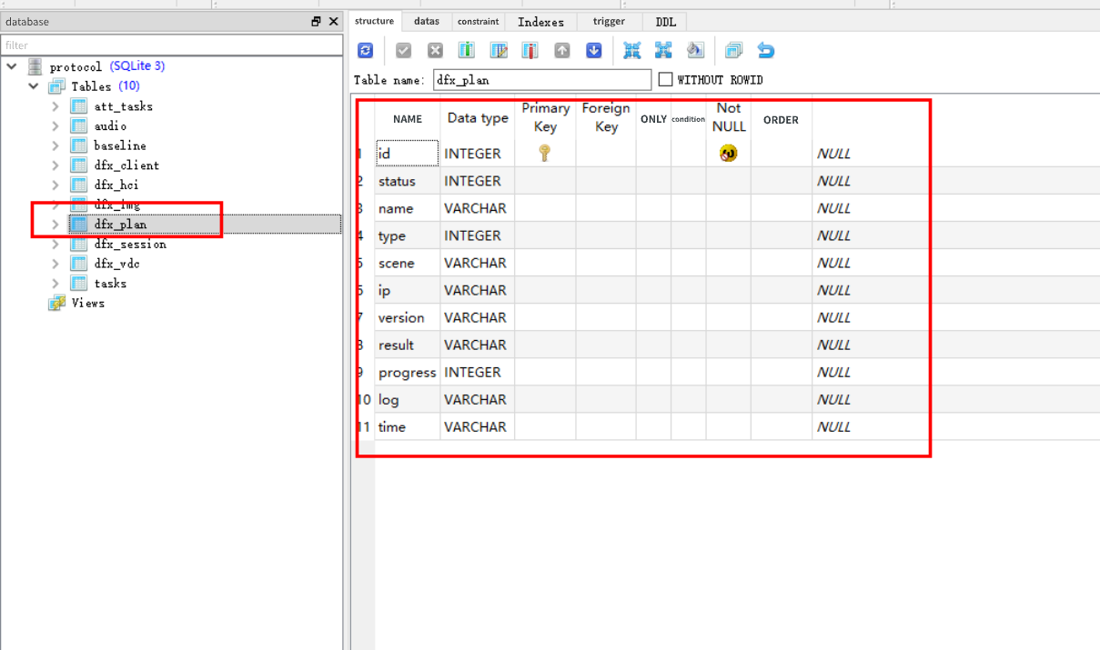This screenshot has width=1100, height=650.
Task: Collapse the Tables group
Action: tap(34, 86)
